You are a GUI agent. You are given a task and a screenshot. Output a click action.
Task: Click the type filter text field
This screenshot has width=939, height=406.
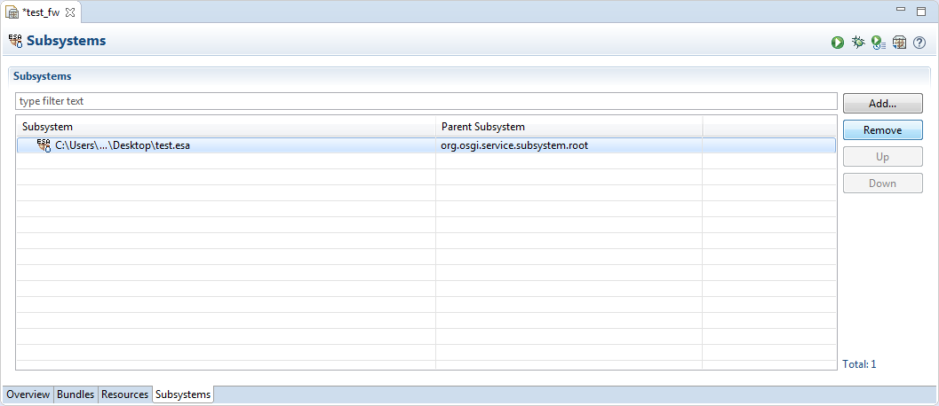[426, 102]
